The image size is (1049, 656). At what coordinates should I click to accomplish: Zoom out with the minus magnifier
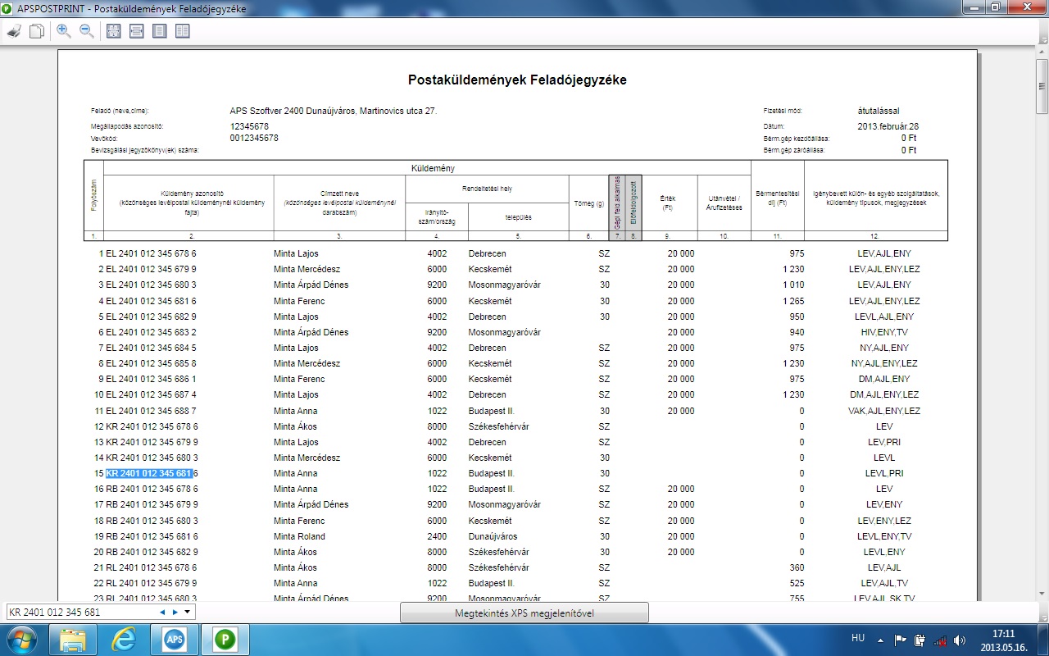tap(87, 31)
